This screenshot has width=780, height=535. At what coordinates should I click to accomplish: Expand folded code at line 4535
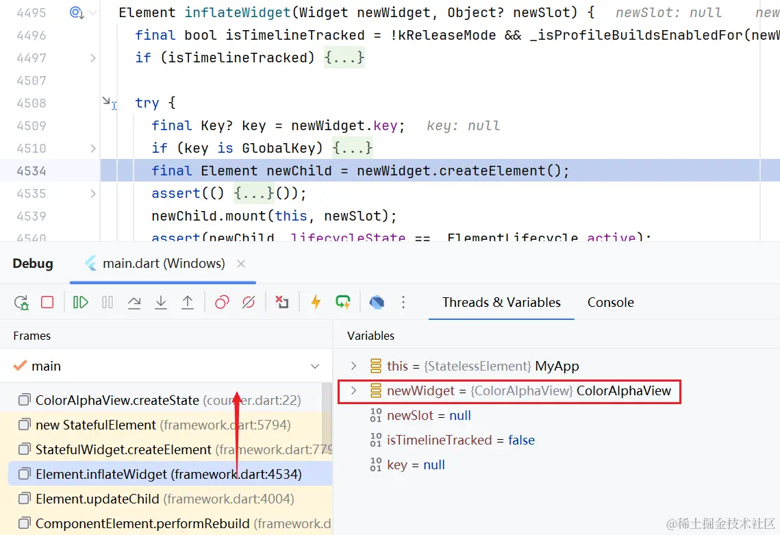click(x=93, y=194)
